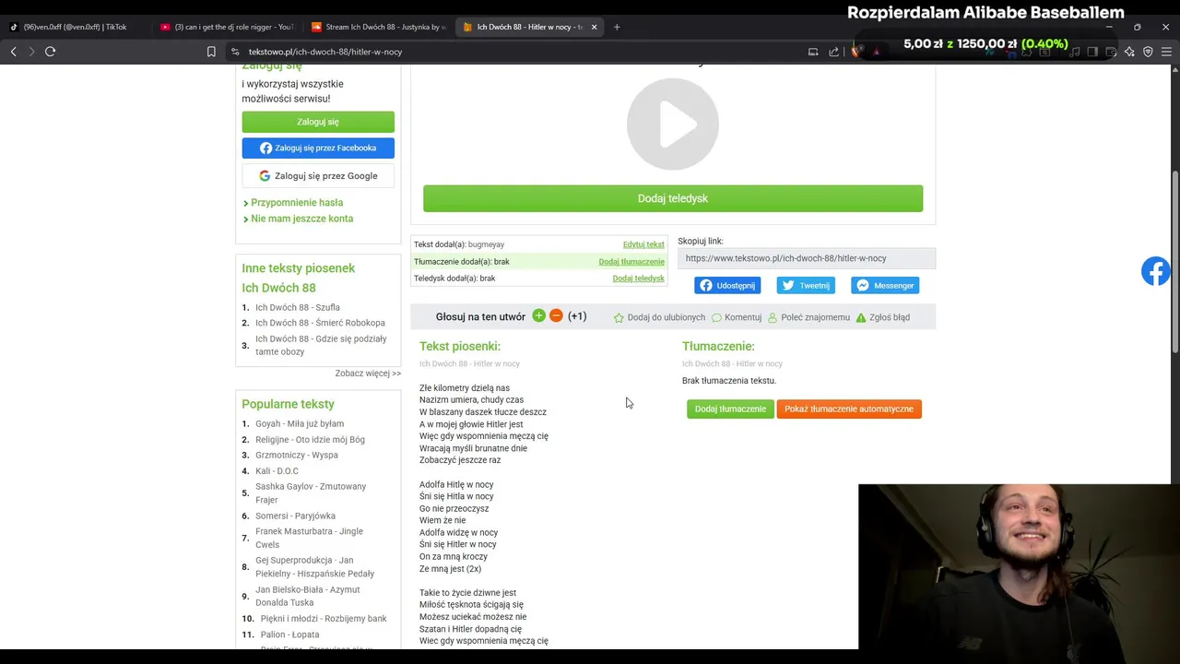Click Dodaj teledysk link in info table
The height and width of the screenshot is (664, 1180).
point(638,279)
